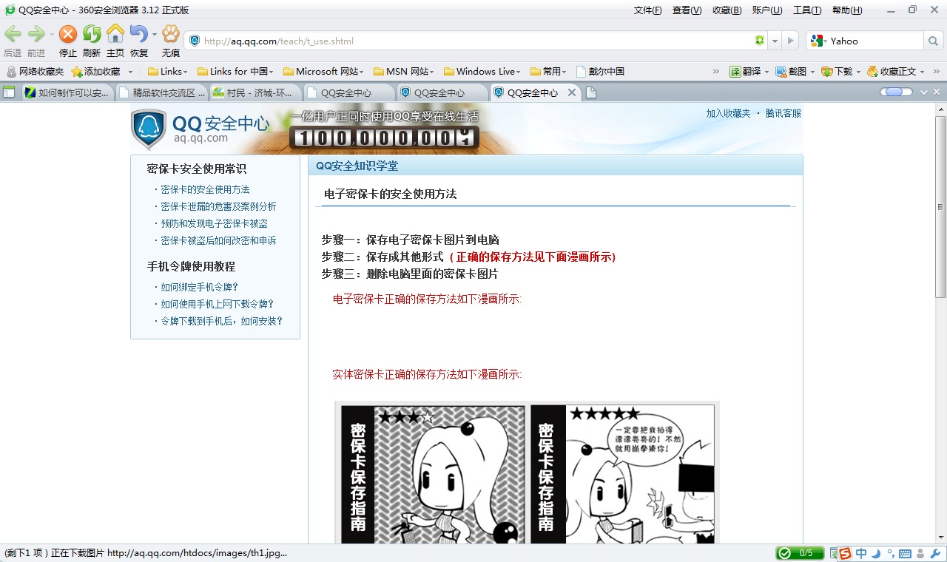The width and height of the screenshot is (947, 562).
Task: Click the site security shield in address bar
Action: tap(195, 41)
